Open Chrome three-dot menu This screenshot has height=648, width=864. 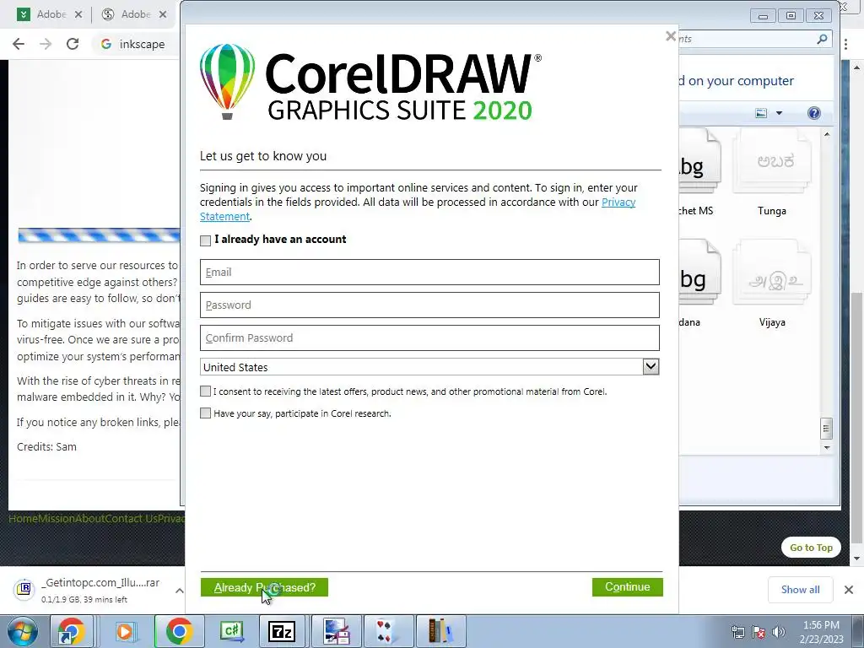click(845, 44)
